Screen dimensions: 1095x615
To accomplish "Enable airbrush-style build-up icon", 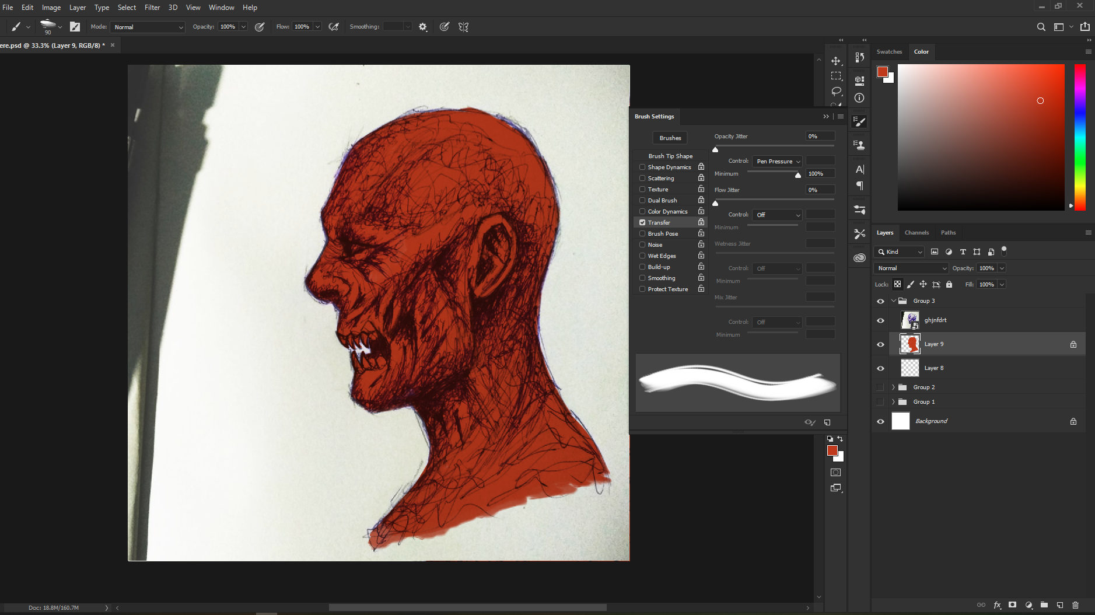I will pos(334,27).
